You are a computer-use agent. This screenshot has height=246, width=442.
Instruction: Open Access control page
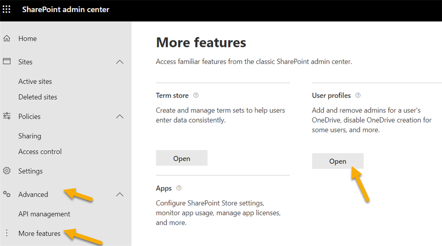[x=40, y=151]
